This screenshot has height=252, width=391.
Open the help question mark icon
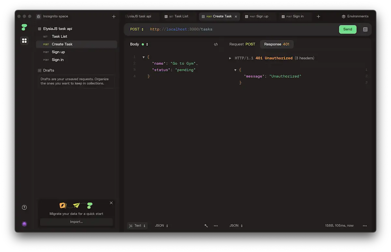pyautogui.click(x=24, y=207)
